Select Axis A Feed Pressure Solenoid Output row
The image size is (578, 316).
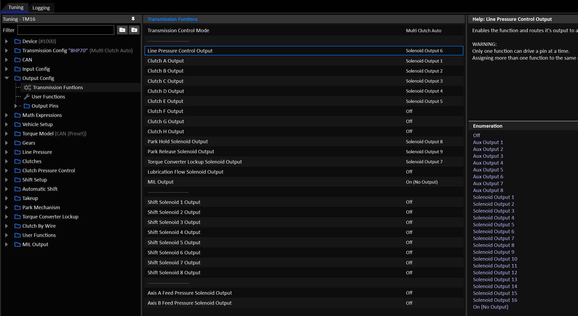[304, 293]
